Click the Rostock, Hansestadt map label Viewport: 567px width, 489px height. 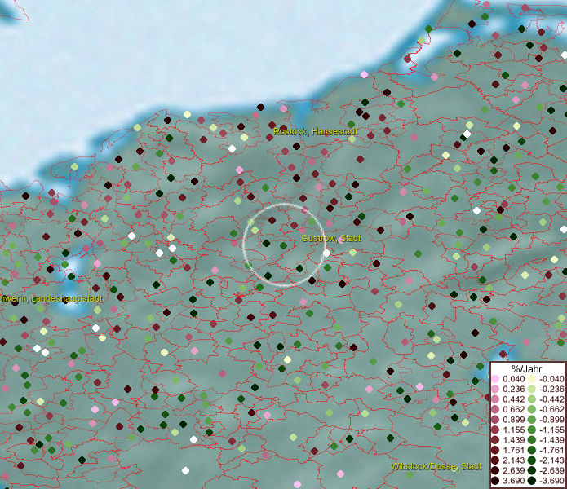tap(316, 131)
